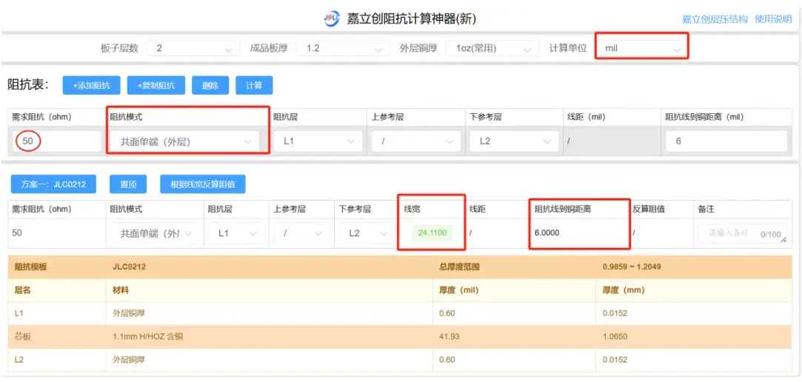Click the 总厚度范围 value 0.9859 ~ 1.2049

pyautogui.click(x=632, y=267)
